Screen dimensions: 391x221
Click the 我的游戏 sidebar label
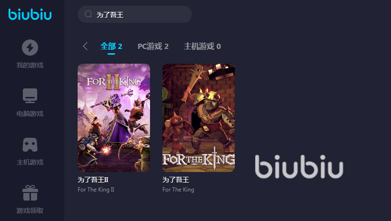(x=30, y=65)
